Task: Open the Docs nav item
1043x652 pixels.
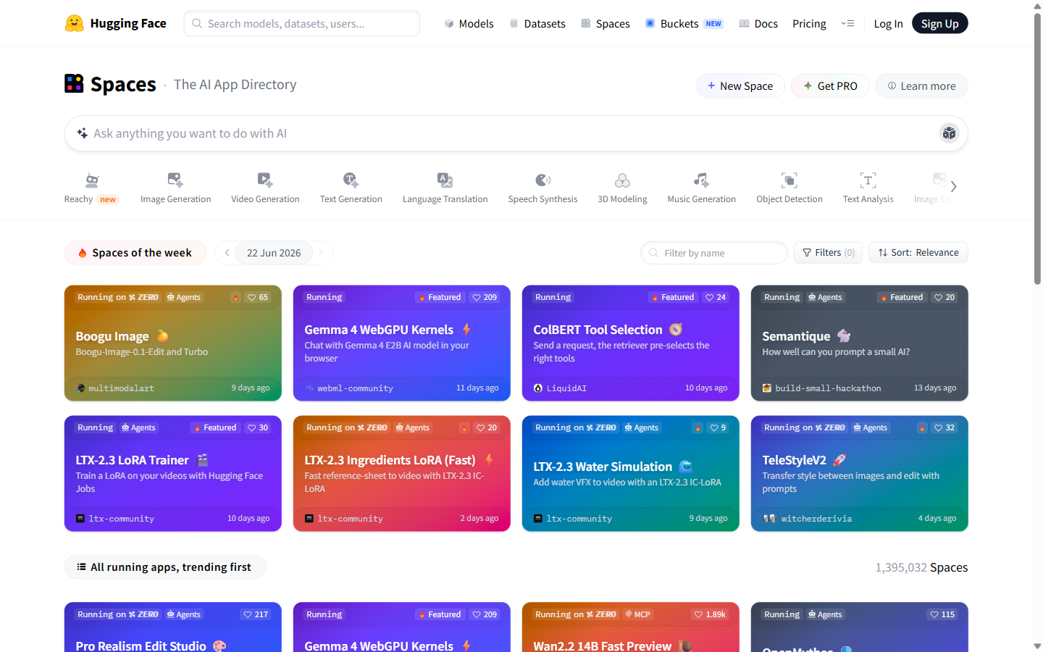Action: click(x=758, y=23)
